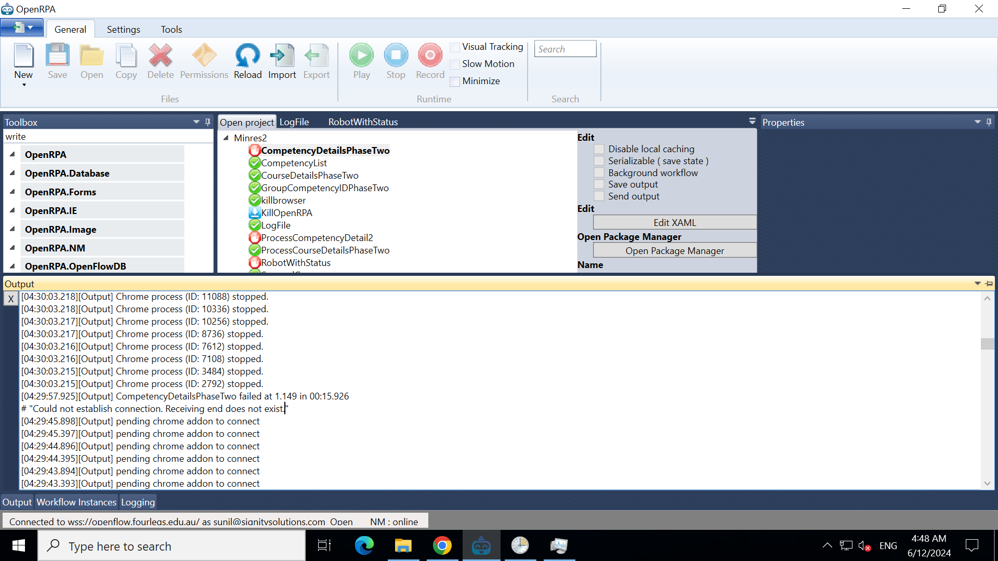The width and height of the screenshot is (998, 561).
Task: Toggle the Minimize checkbox
Action: click(455, 82)
